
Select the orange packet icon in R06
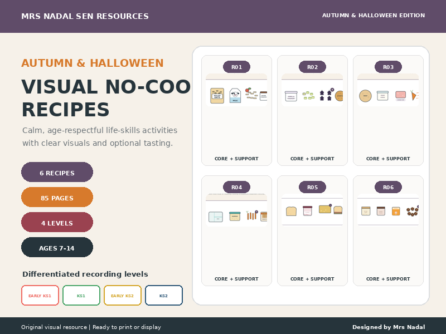coord(396,212)
